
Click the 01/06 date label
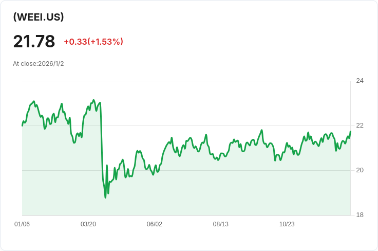click(22, 224)
